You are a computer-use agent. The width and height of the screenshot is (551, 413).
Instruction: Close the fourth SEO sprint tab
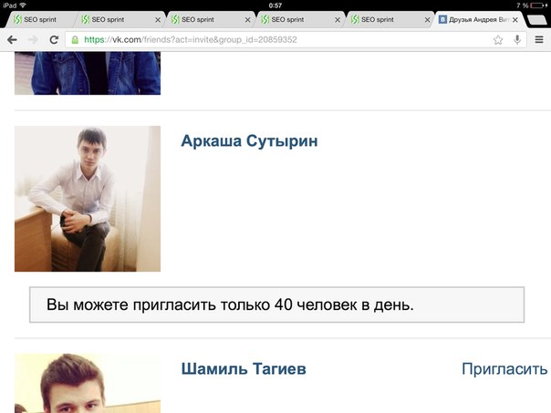tap(338, 20)
